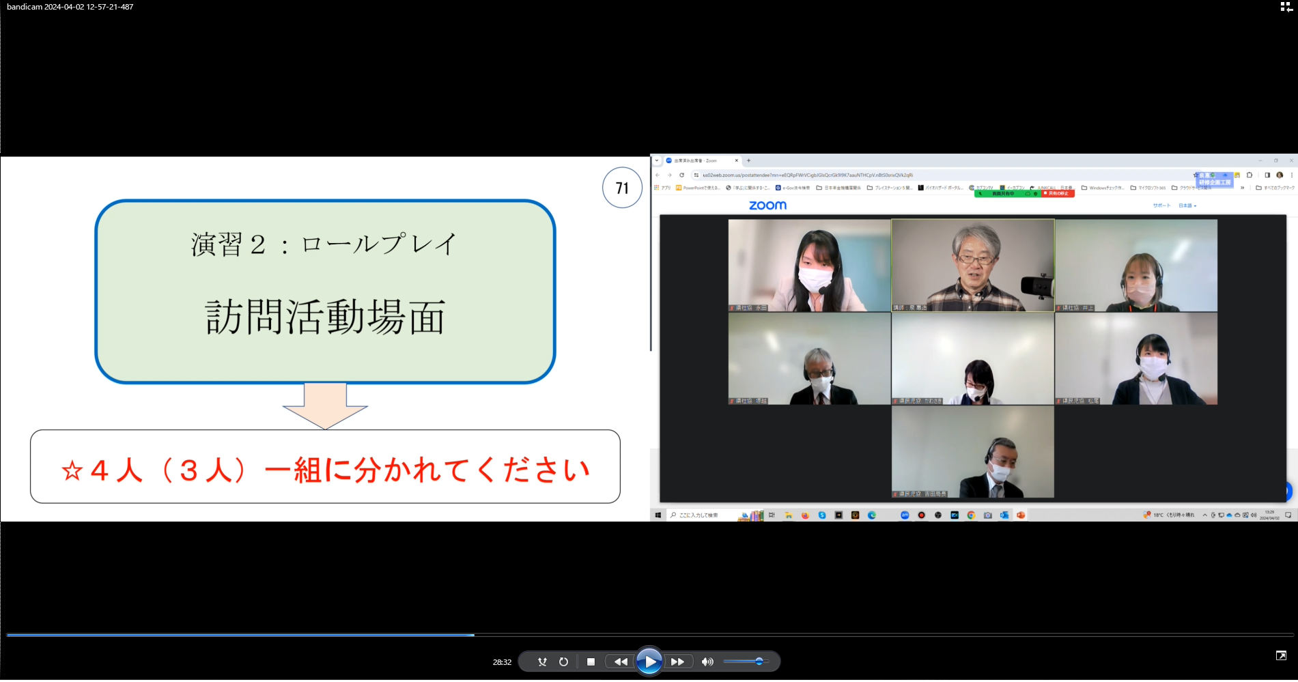The width and height of the screenshot is (1298, 682).
Task: Click the full screen icon at bottom right
Action: tap(1281, 655)
